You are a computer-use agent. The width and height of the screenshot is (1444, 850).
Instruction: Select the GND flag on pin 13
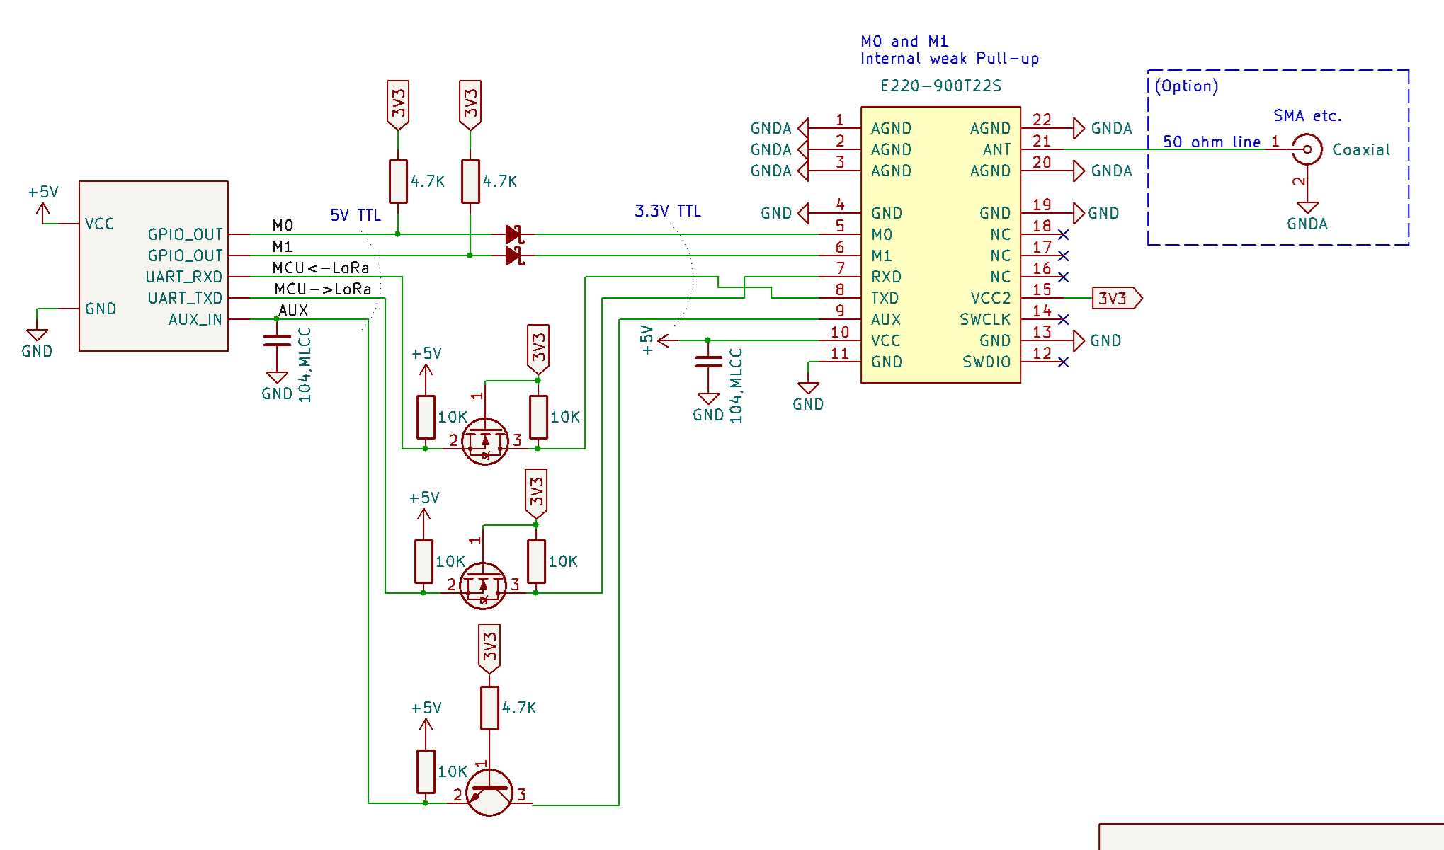(1098, 340)
